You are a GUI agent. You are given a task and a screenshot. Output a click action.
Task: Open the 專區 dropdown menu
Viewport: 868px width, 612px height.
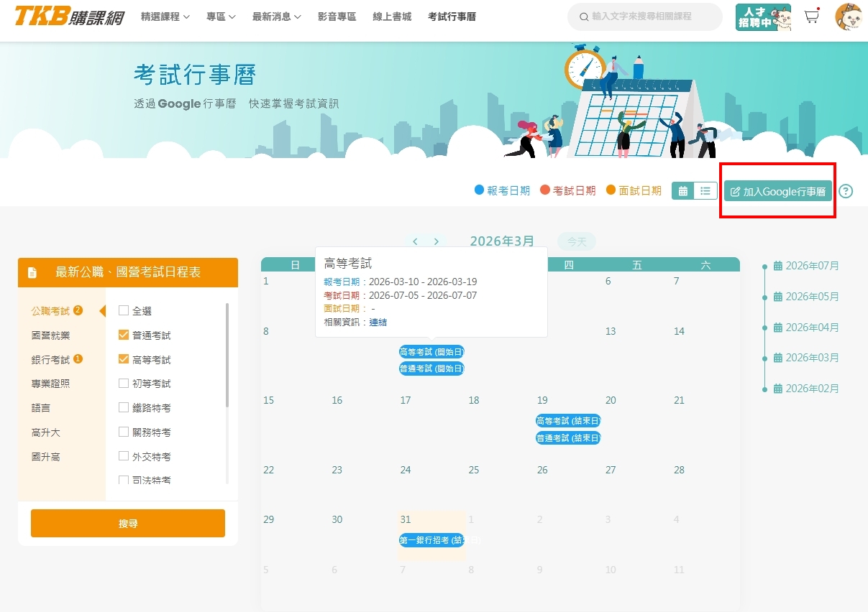pyautogui.click(x=221, y=17)
